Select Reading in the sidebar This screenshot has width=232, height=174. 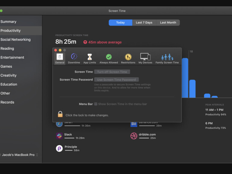21,48
